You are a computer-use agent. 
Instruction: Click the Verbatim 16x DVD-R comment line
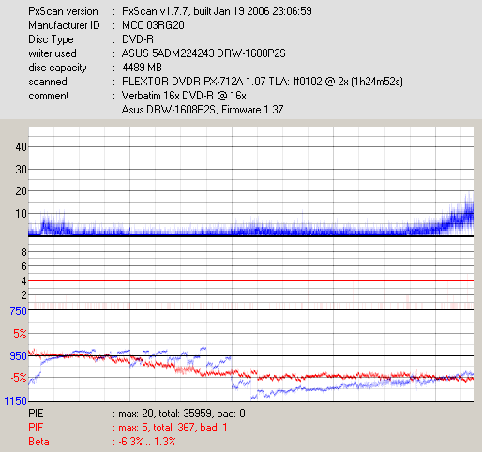(x=184, y=96)
